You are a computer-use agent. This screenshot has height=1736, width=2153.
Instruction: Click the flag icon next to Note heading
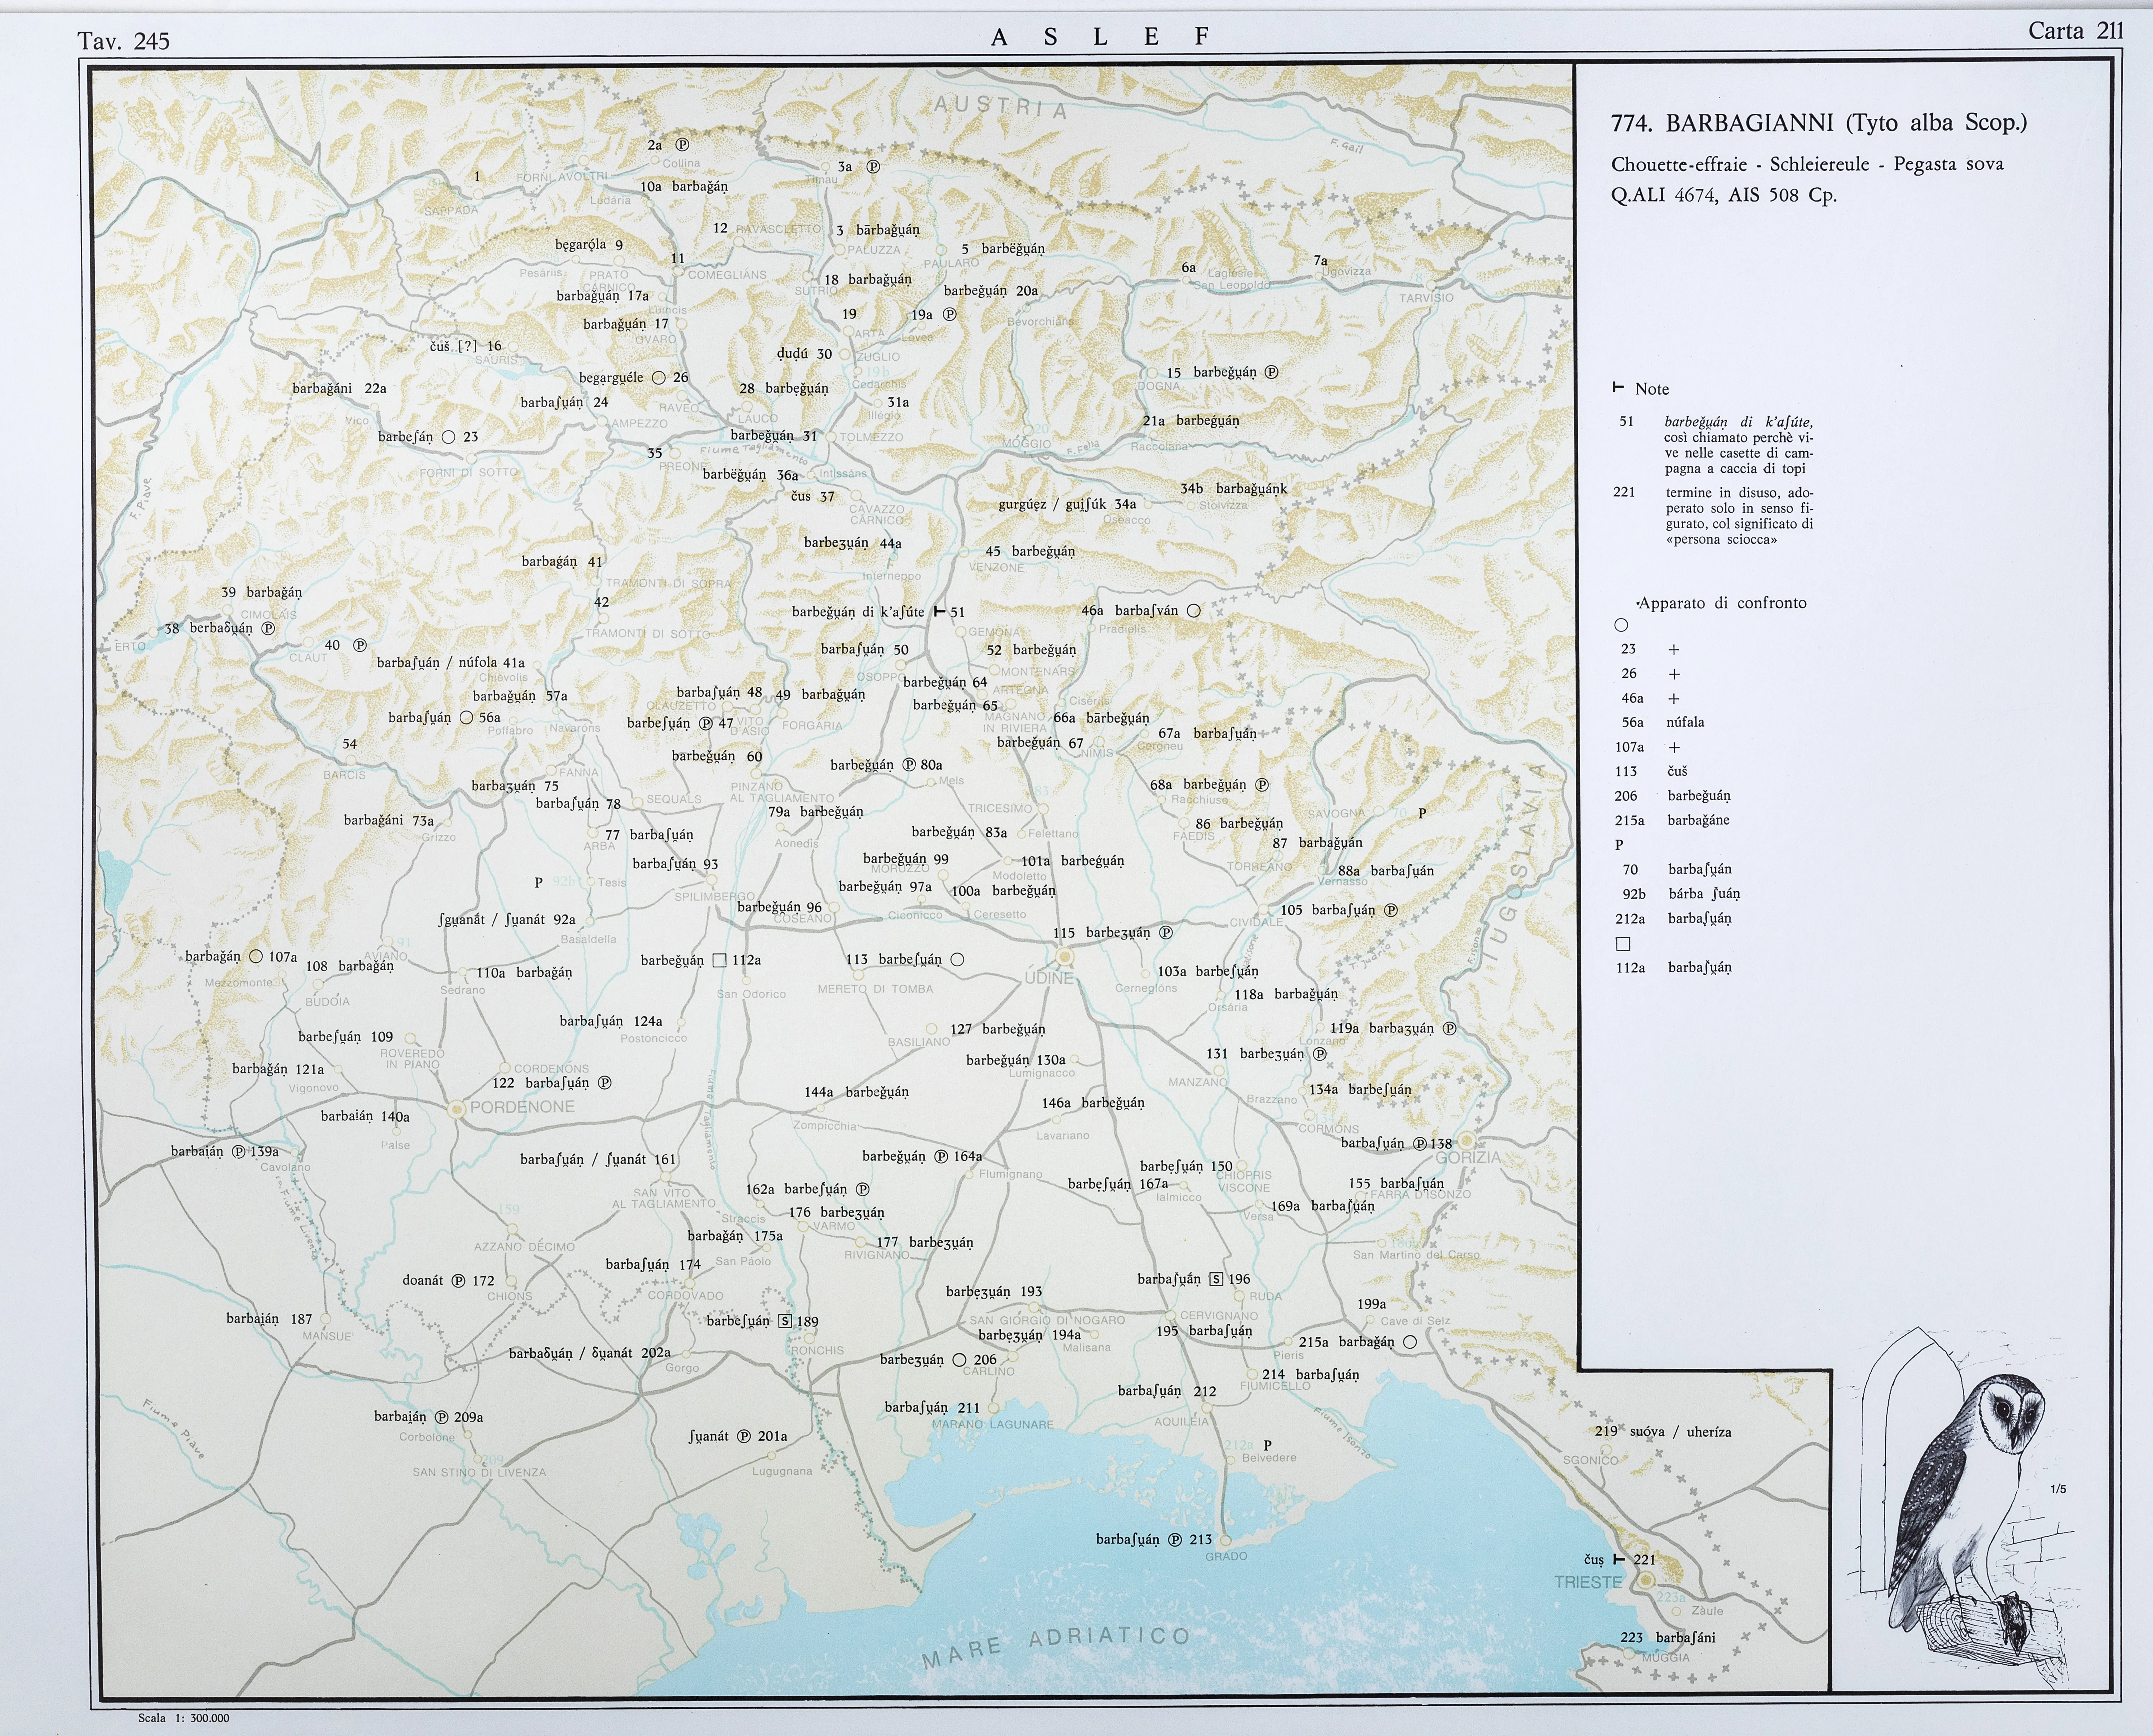click(1618, 388)
